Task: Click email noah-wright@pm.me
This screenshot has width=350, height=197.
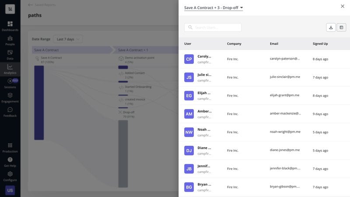Action: click(x=285, y=132)
